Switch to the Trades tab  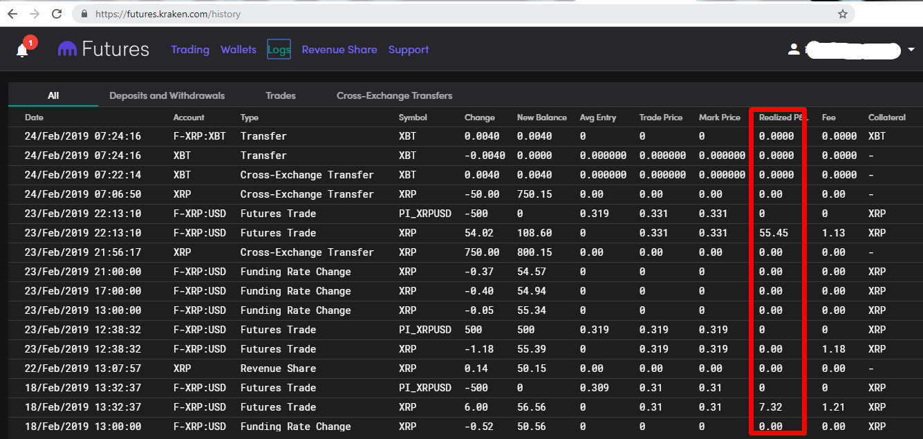(281, 95)
